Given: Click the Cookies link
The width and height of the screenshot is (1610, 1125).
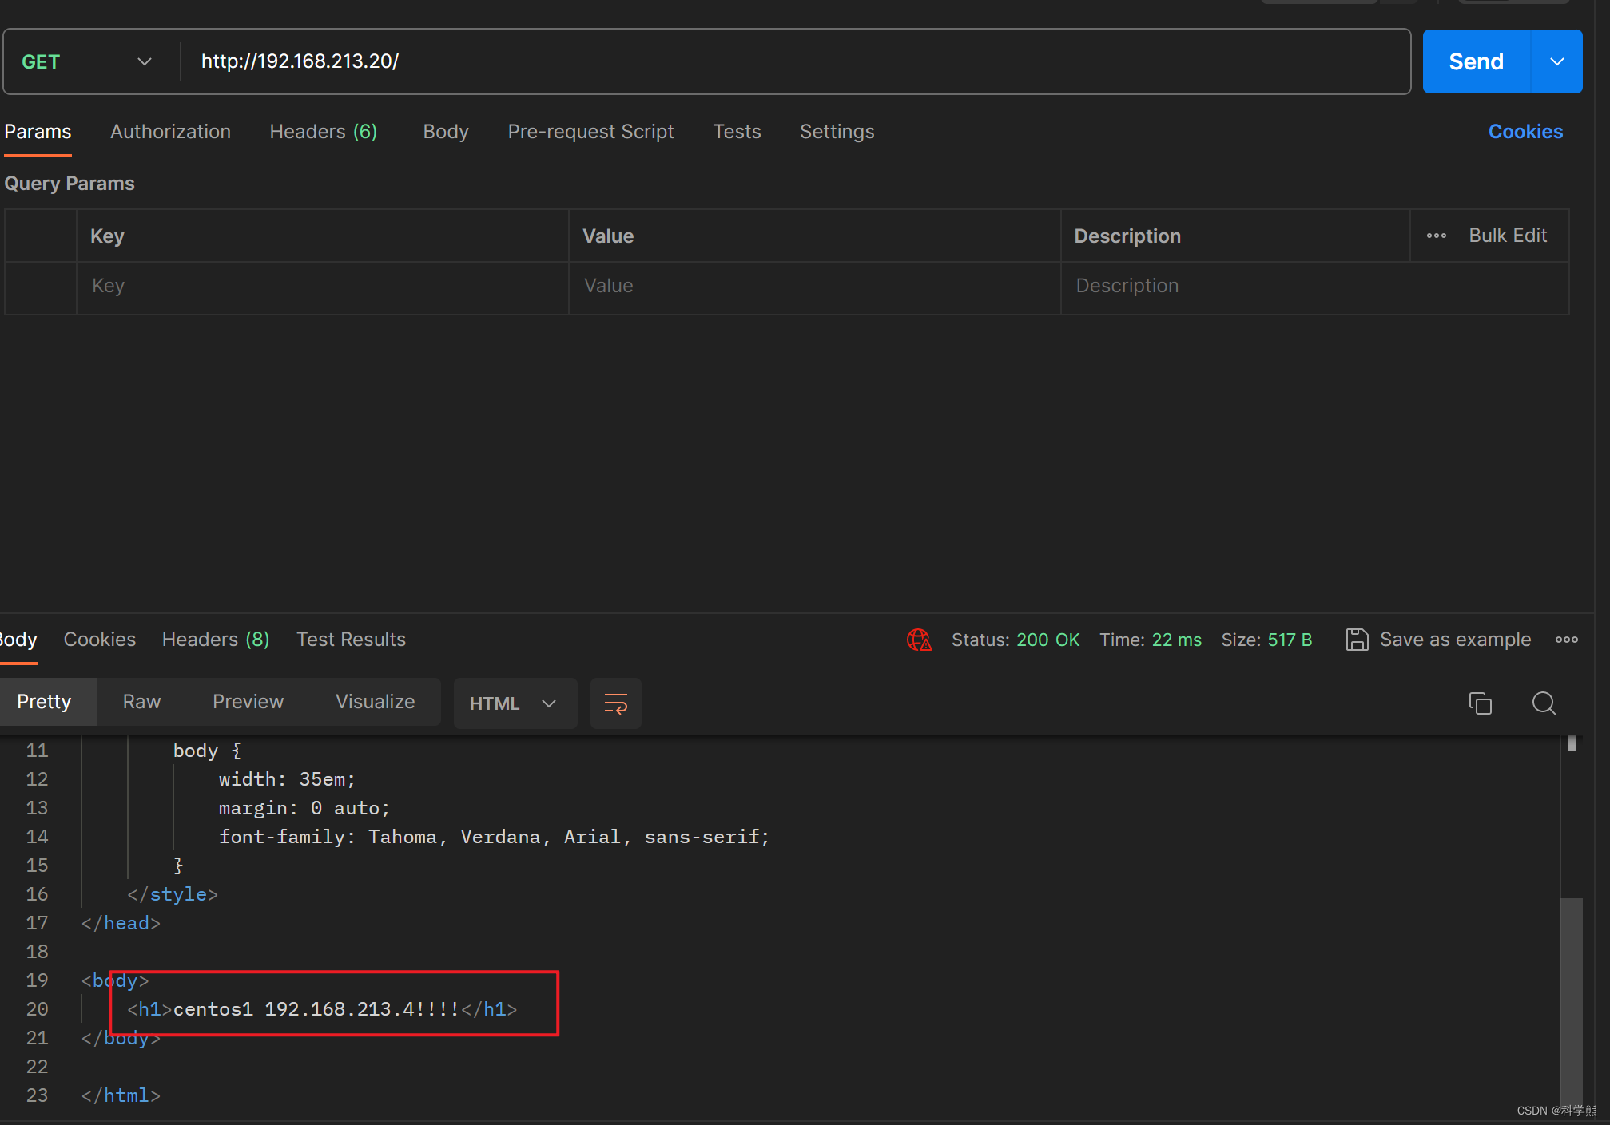Looking at the screenshot, I should (1525, 132).
